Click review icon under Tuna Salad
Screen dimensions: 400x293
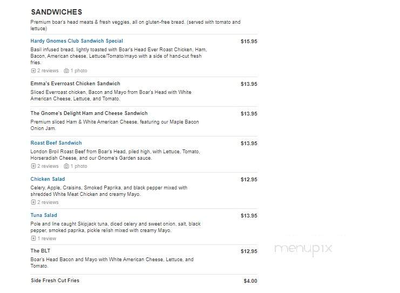(x=33, y=239)
